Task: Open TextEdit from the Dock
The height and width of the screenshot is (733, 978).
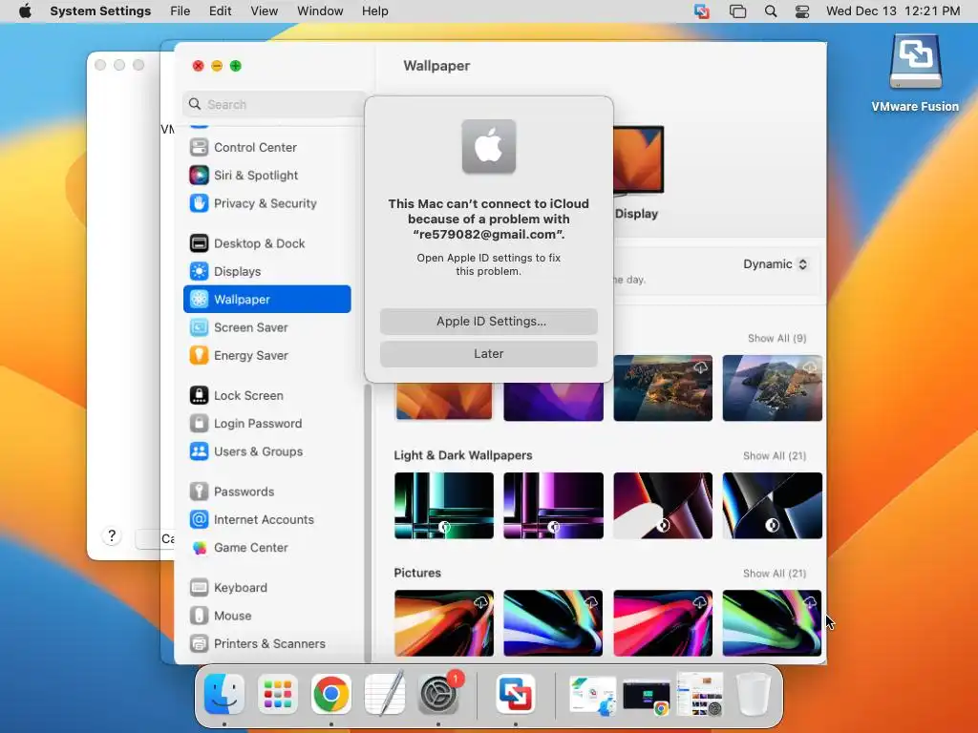Action: 385,693
